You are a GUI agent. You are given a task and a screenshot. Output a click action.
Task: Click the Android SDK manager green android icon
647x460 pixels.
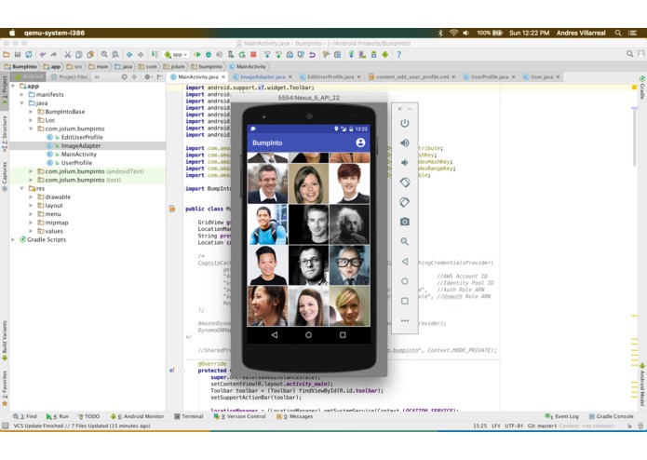coord(384,54)
